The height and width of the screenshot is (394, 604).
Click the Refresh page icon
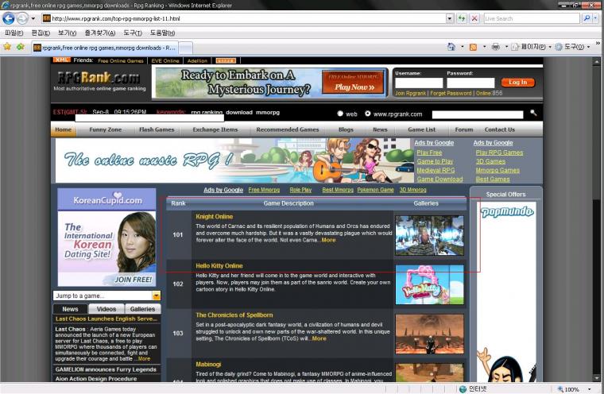pyautogui.click(x=462, y=18)
